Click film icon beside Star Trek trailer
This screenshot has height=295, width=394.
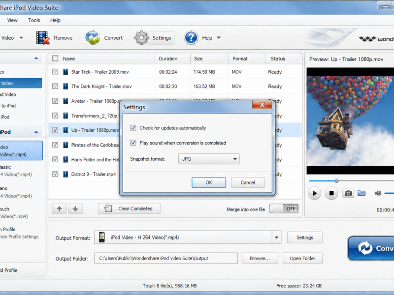point(66,72)
